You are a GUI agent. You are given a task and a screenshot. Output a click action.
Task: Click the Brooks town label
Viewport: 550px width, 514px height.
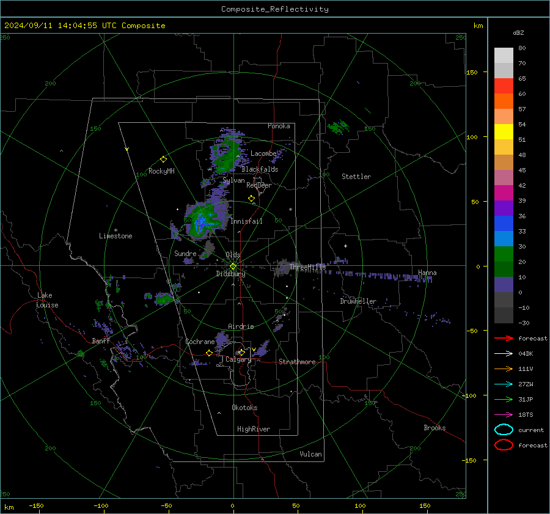point(435,428)
